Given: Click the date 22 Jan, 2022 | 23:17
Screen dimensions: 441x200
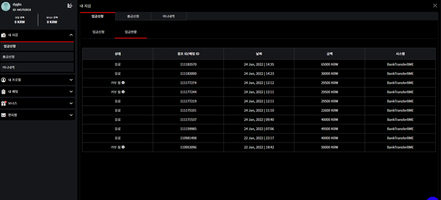Looking at the screenshot, I should pyautogui.click(x=259, y=138).
